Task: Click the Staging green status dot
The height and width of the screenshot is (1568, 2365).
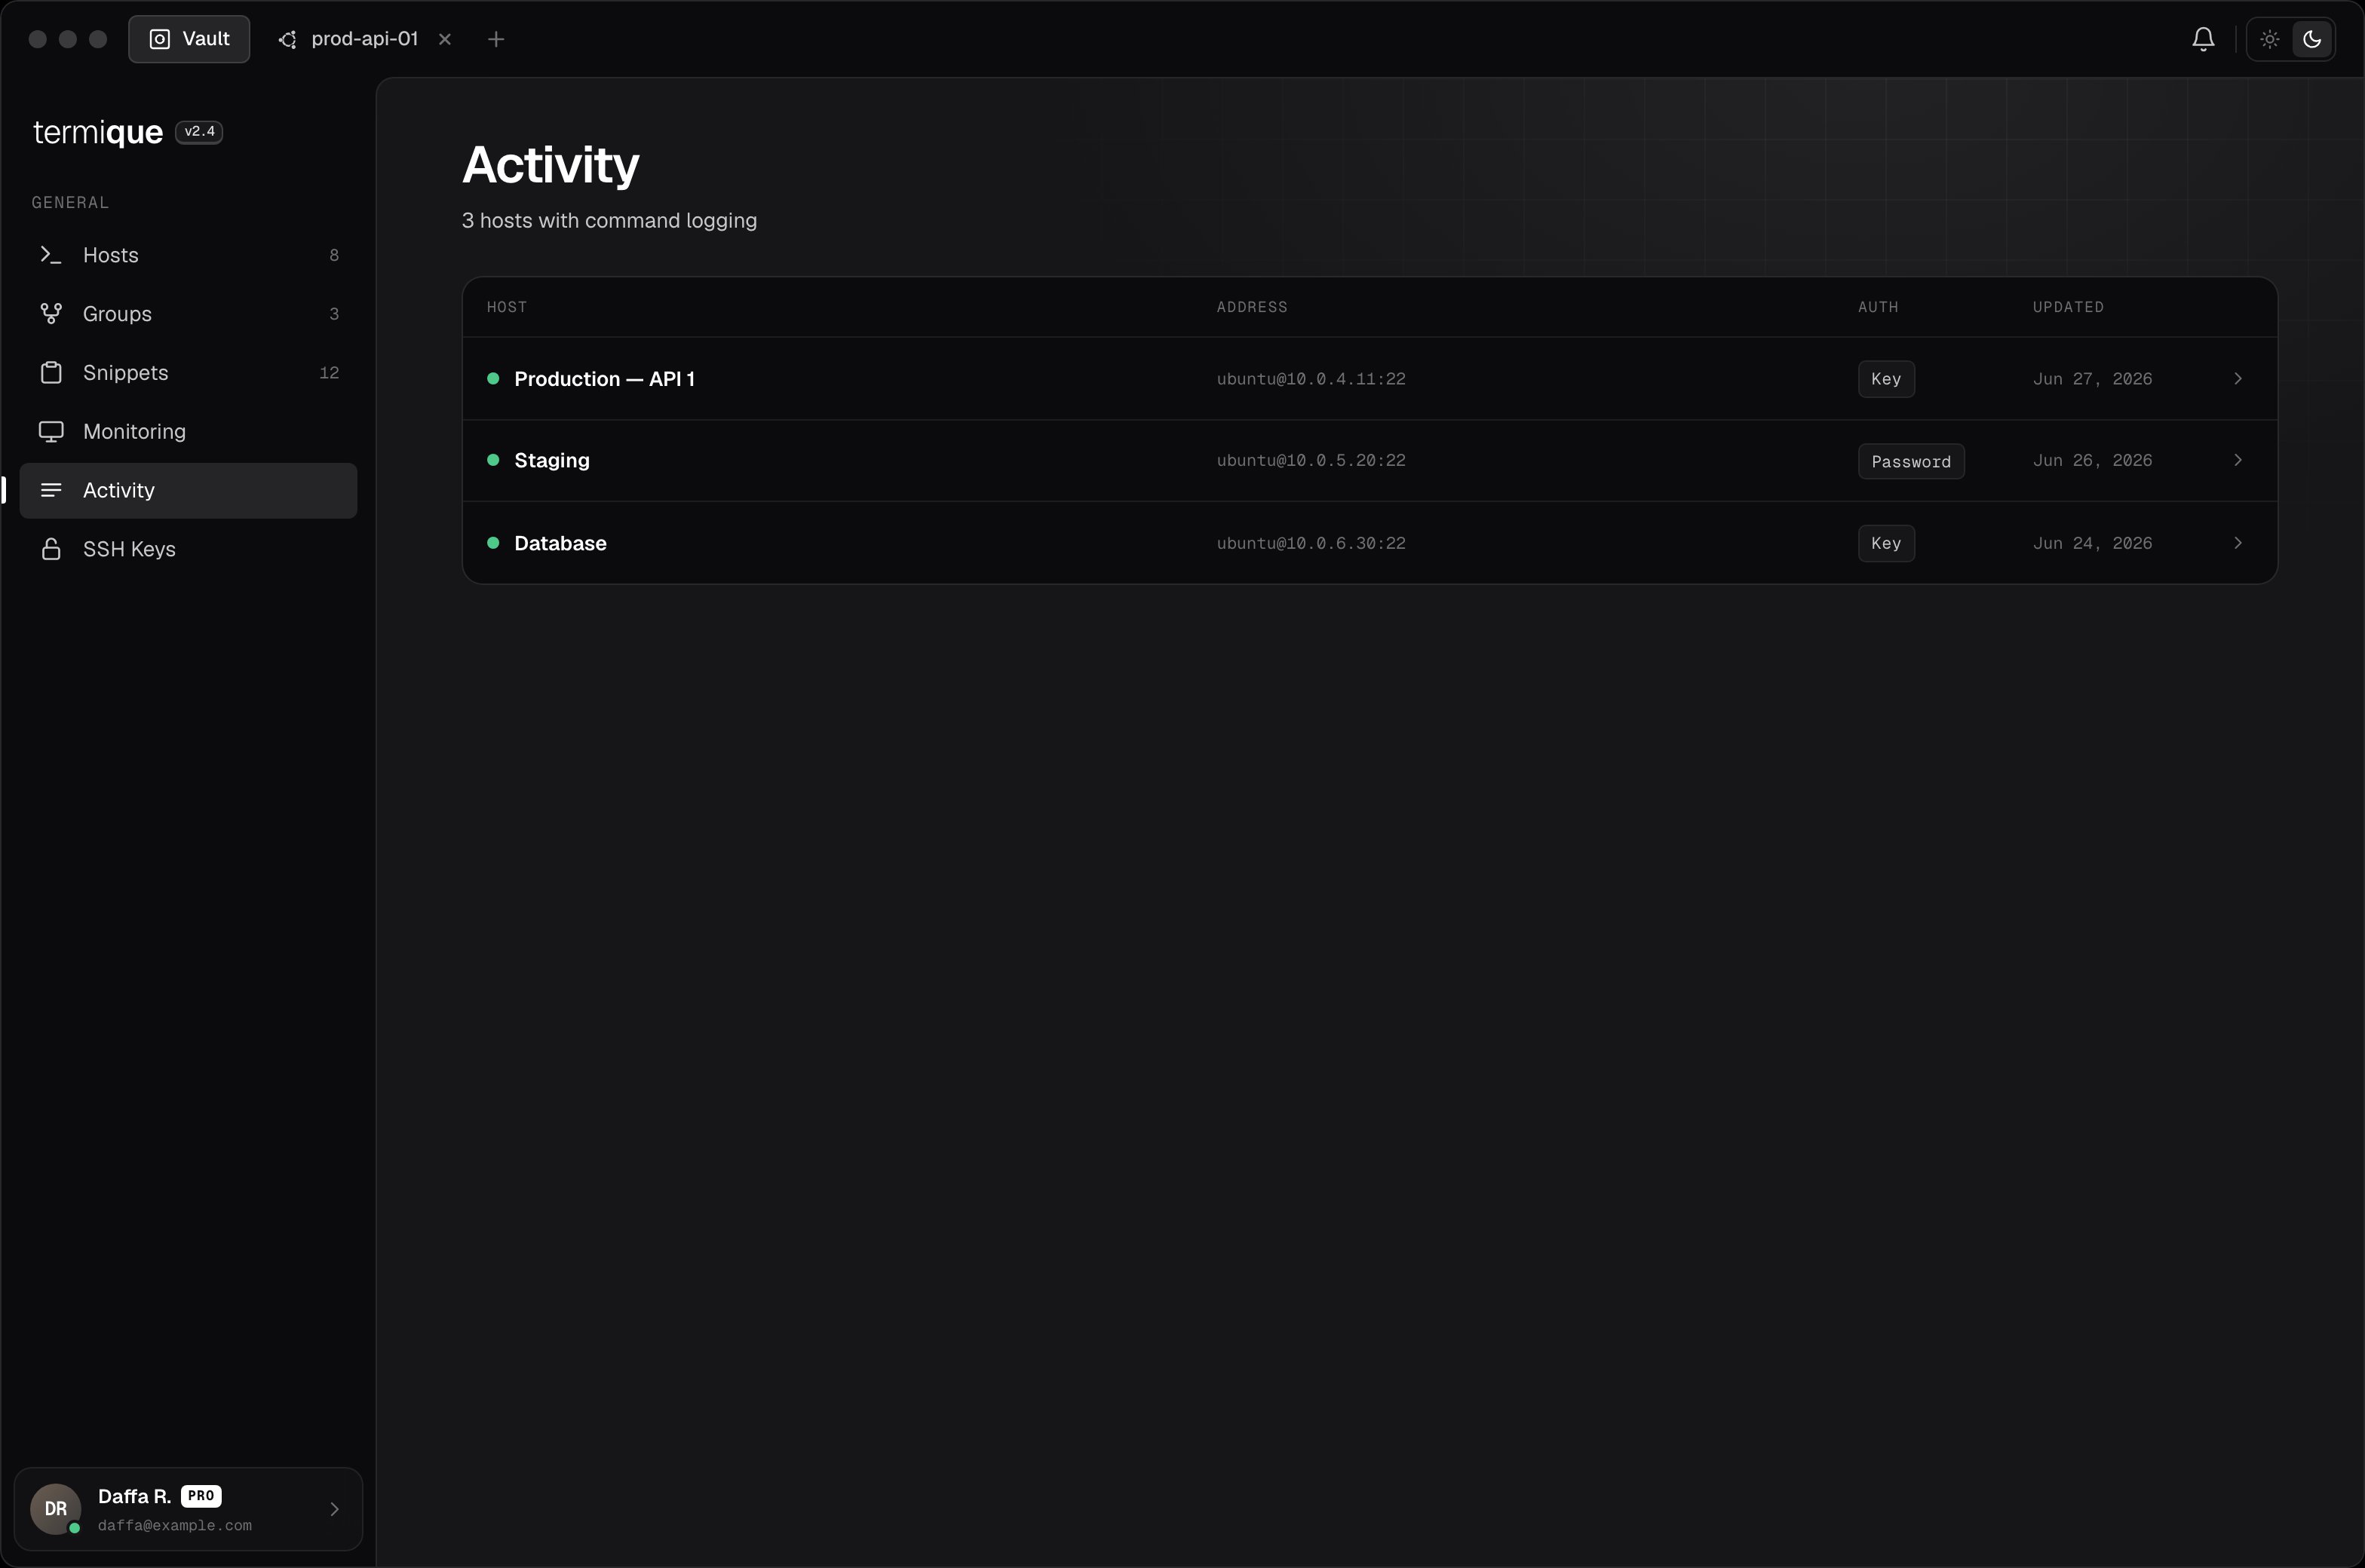Action: tap(493, 460)
